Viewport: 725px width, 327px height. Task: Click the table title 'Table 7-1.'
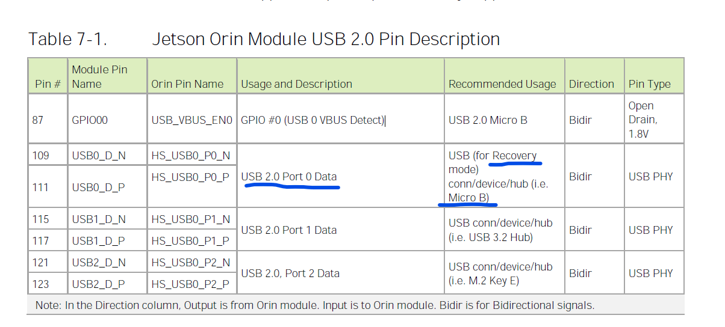(x=67, y=40)
